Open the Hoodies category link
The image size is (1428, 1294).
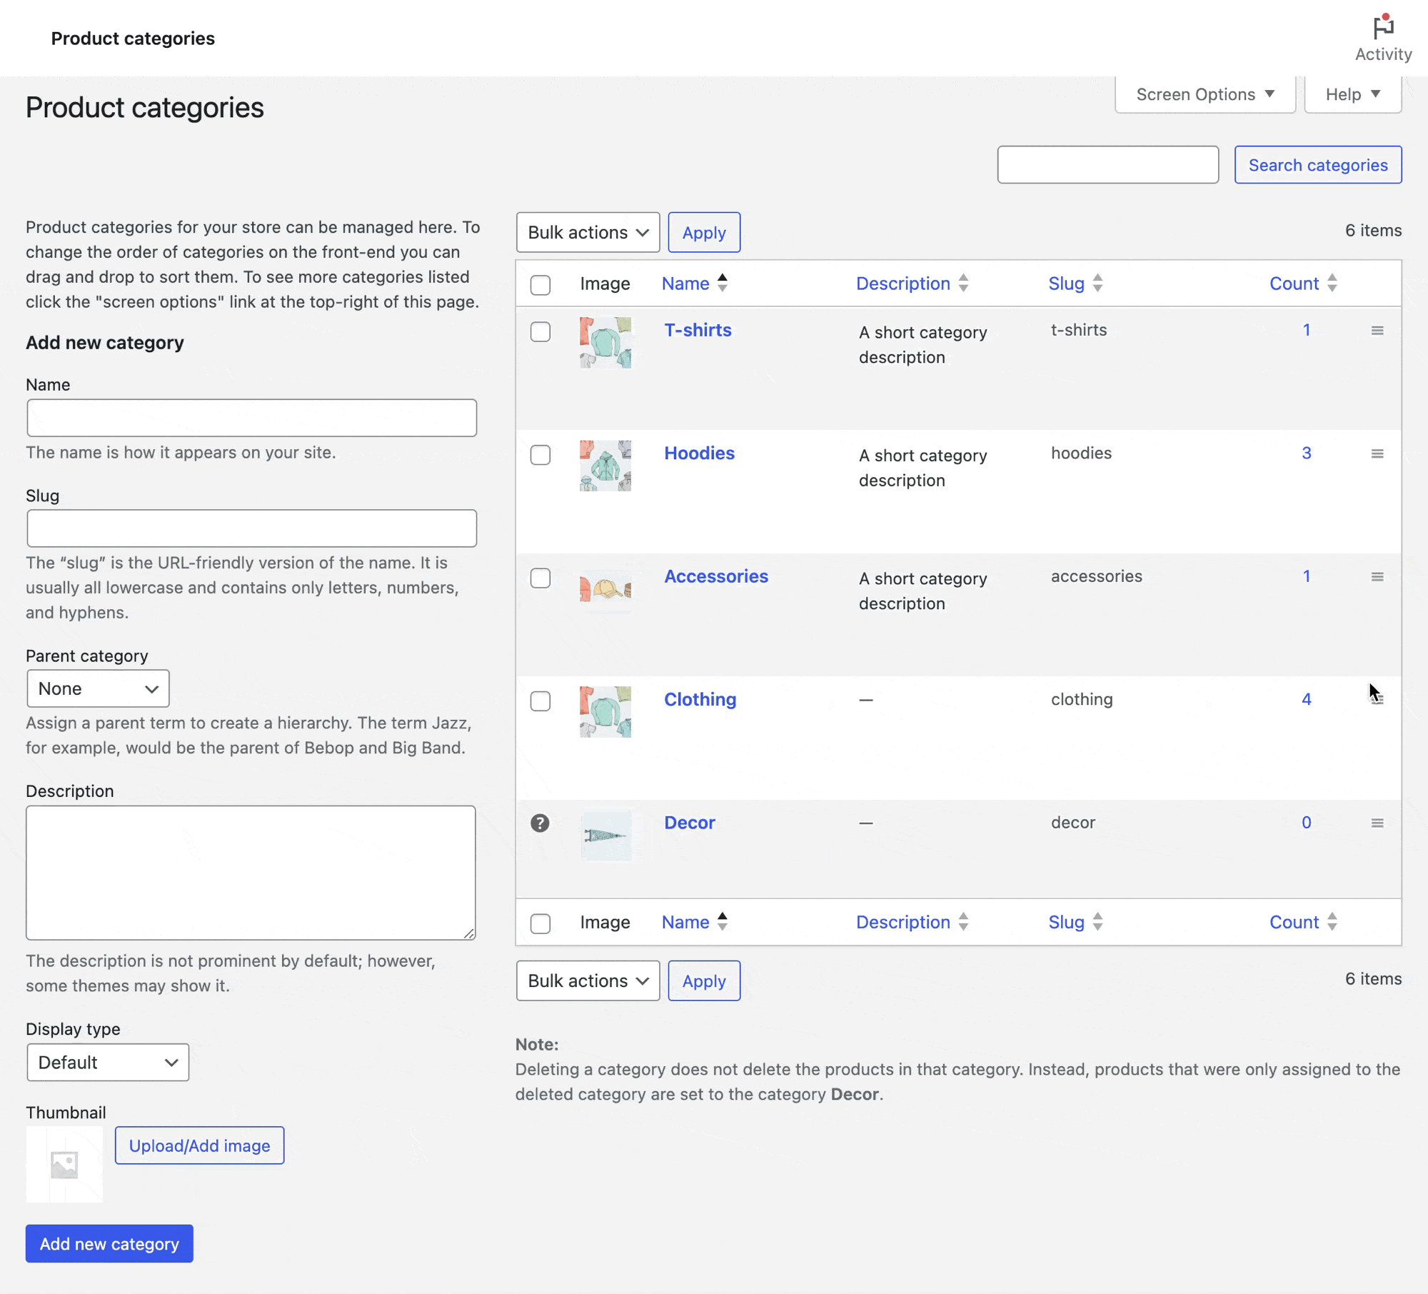pyautogui.click(x=700, y=453)
